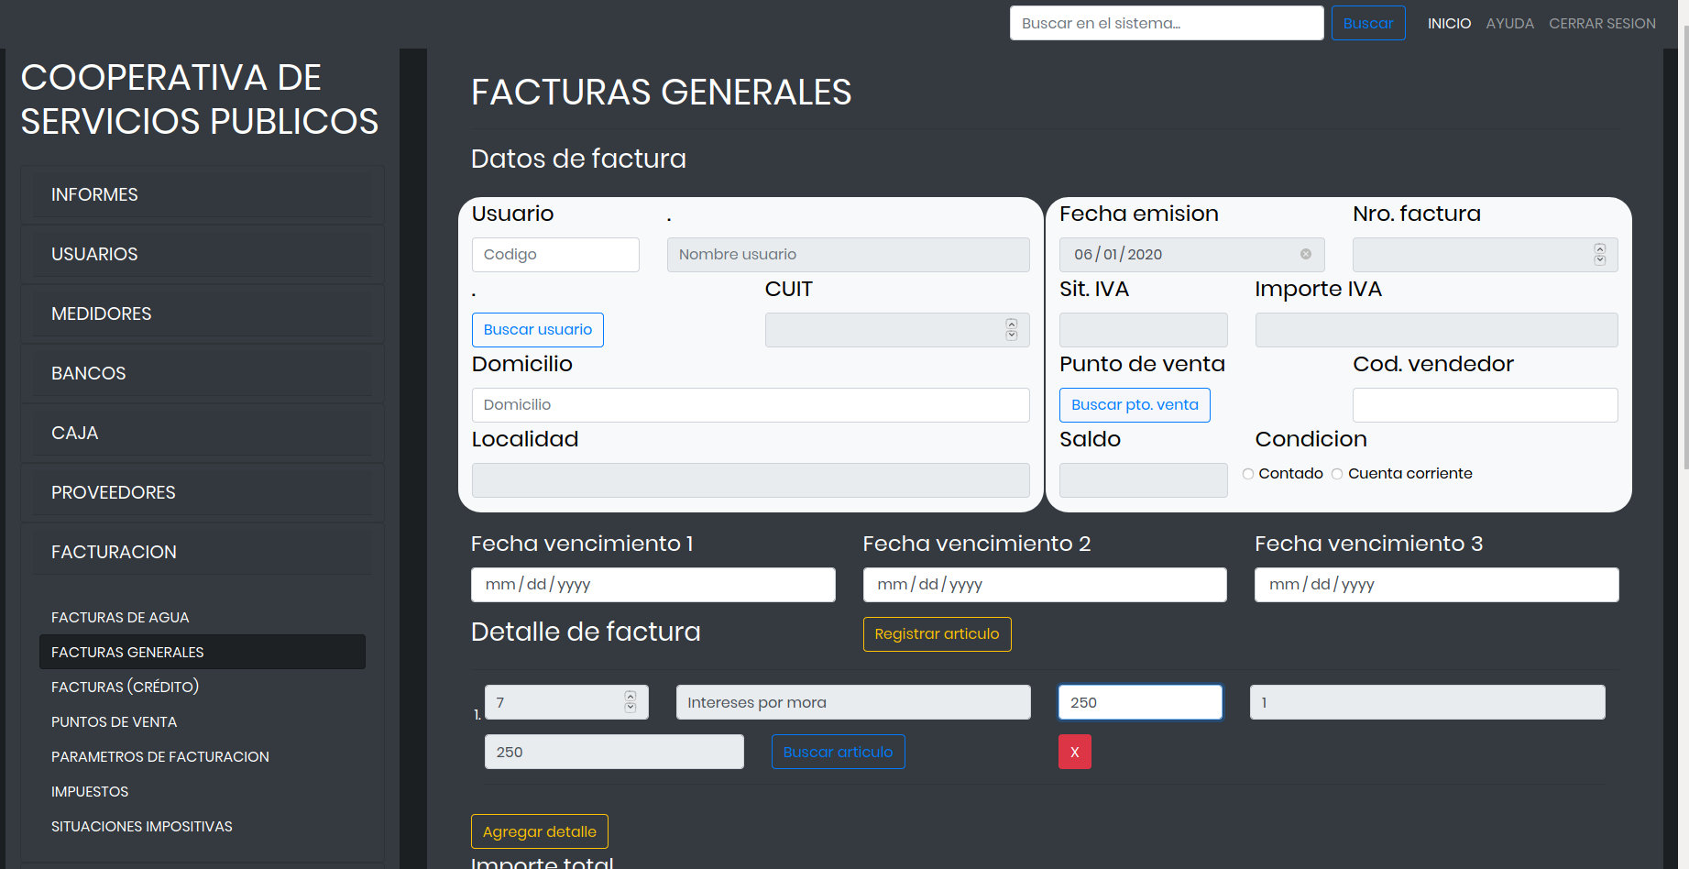The height and width of the screenshot is (869, 1689).
Task: Click the Importe IVA field
Action: [x=1437, y=330]
